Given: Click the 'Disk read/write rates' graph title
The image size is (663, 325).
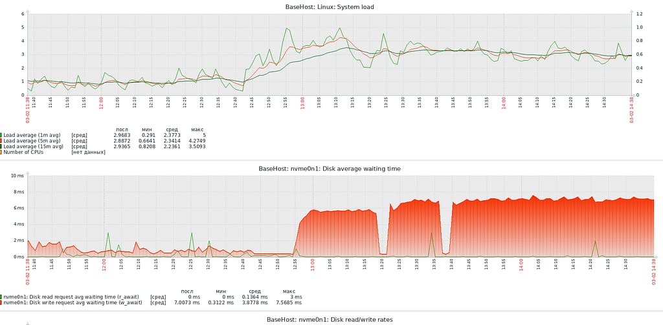Looking at the screenshot, I should tap(330, 319).
